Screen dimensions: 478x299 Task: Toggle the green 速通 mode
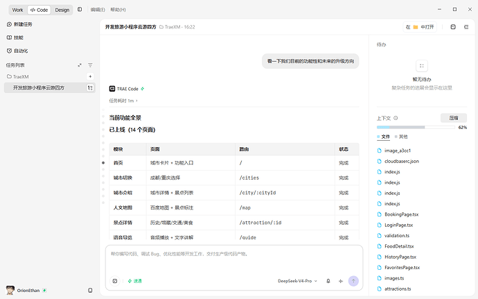point(134,281)
